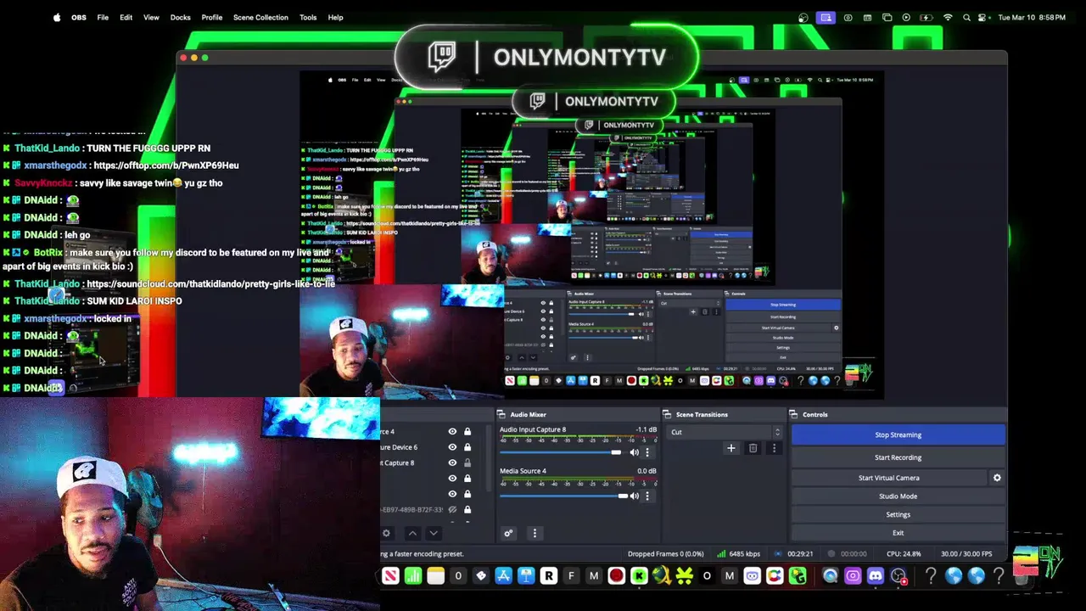Open advanced audio properties gear icon
The image size is (1086, 611).
tap(508, 533)
